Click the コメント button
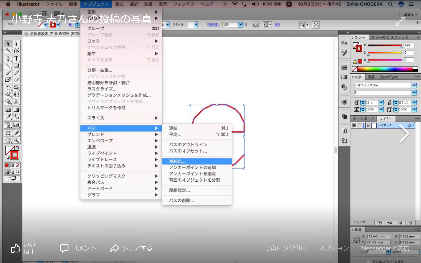This screenshot has height=263, width=421. point(78,248)
